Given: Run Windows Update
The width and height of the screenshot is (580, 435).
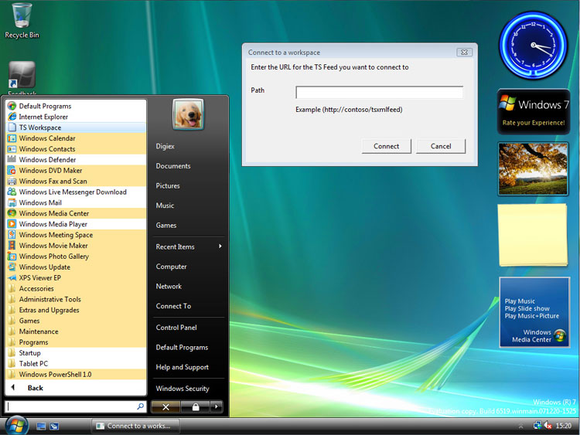Looking at the screenshot, I should 76,267.
